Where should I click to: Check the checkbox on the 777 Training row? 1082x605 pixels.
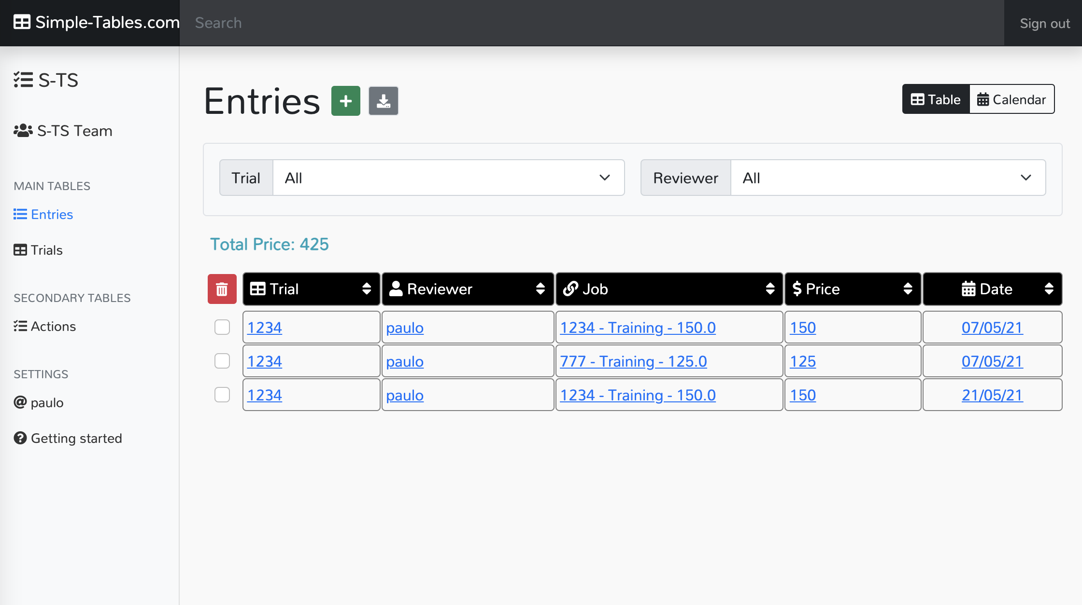pyautogui.click(x=222, y=360)
